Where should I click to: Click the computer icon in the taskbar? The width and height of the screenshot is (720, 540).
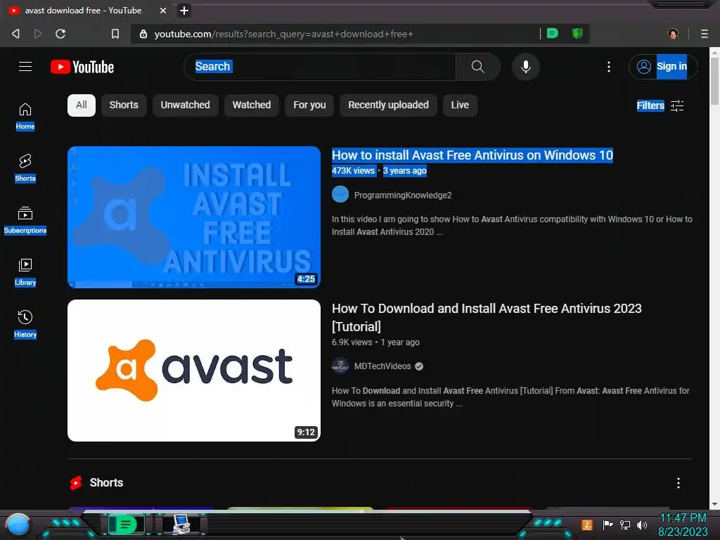181,525
